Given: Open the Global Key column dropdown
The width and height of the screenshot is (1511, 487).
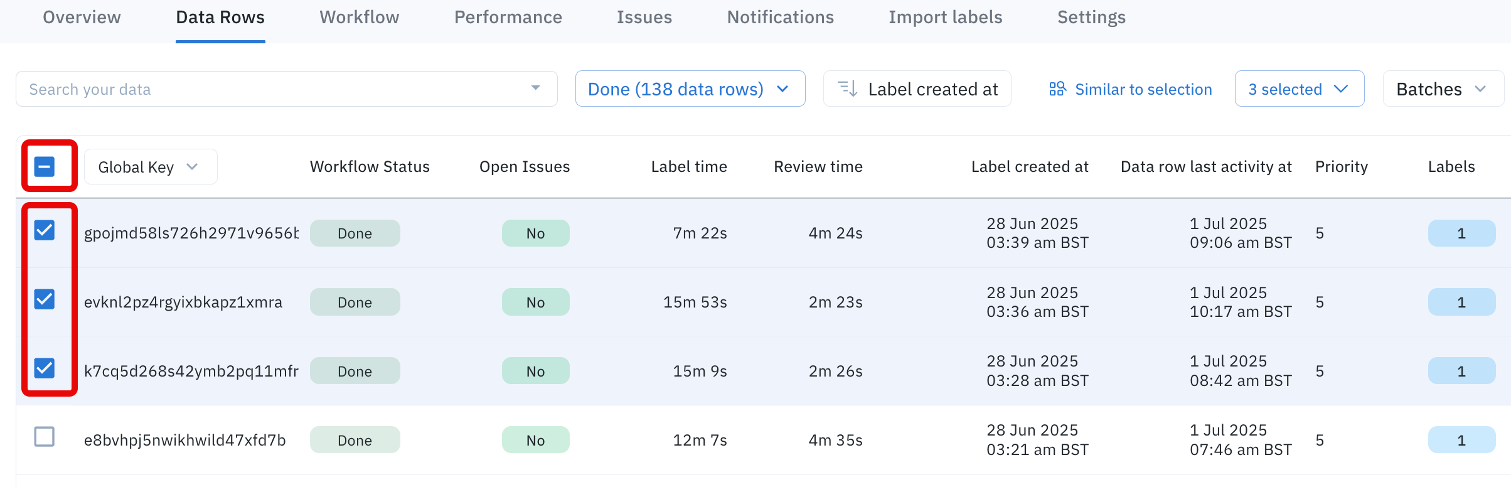Looking at the screenshot, I should (x=151, y=167).
